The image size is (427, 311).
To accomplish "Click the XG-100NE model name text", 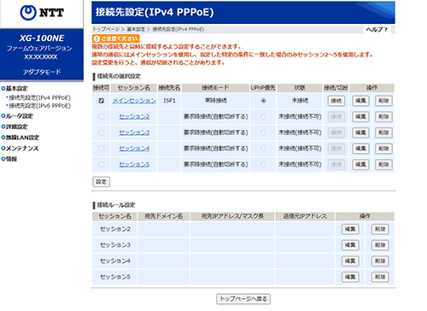I will [x=42, y=38].
